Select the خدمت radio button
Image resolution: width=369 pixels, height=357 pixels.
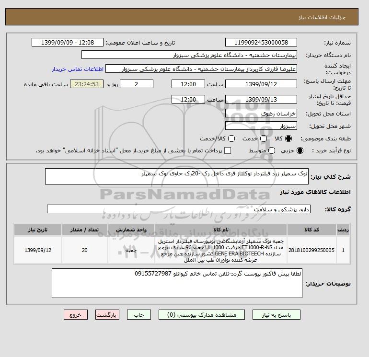click(x=264, y=138)
